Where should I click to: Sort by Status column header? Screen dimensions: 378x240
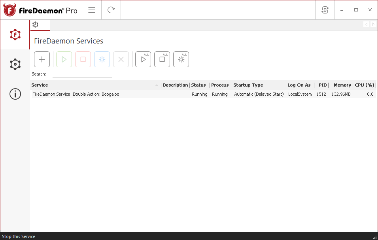199,85
